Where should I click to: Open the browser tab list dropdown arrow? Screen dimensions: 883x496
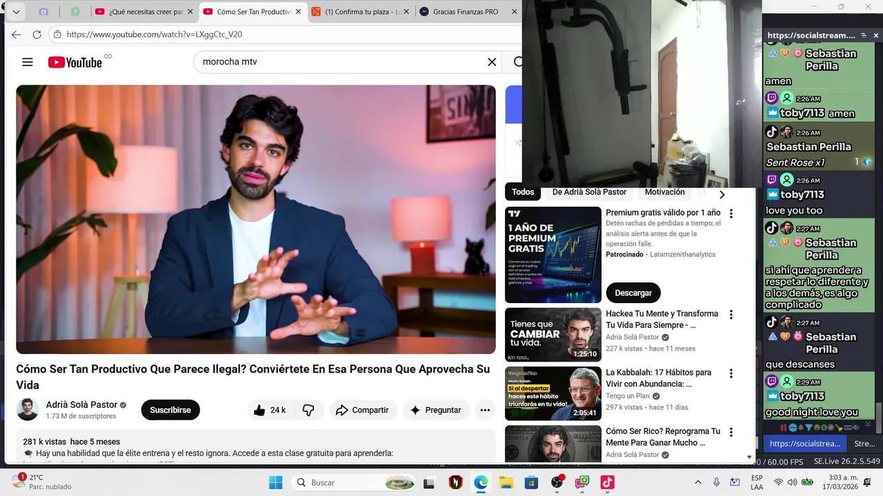[16, 12]
